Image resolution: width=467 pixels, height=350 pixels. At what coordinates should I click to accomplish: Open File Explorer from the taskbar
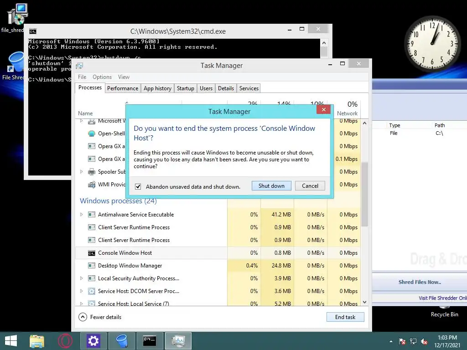coord(37,341)
